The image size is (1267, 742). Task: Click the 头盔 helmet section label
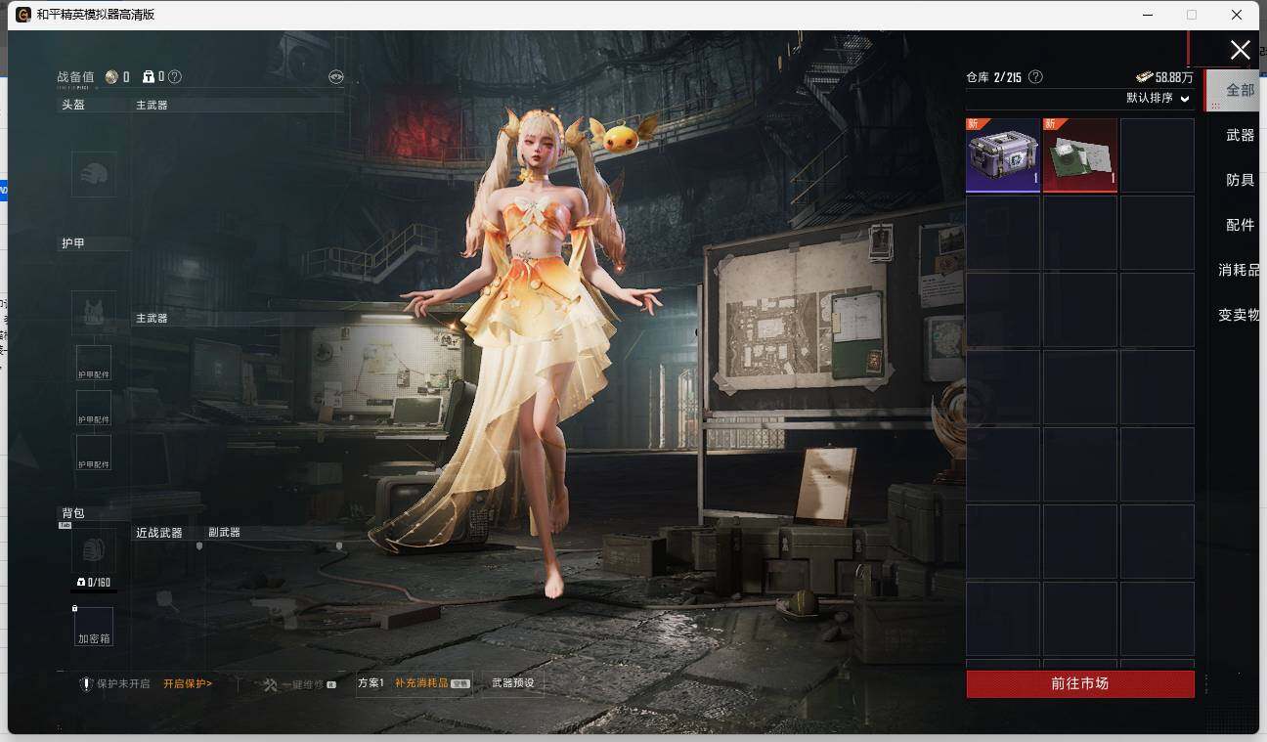click(x=73, y=105)
